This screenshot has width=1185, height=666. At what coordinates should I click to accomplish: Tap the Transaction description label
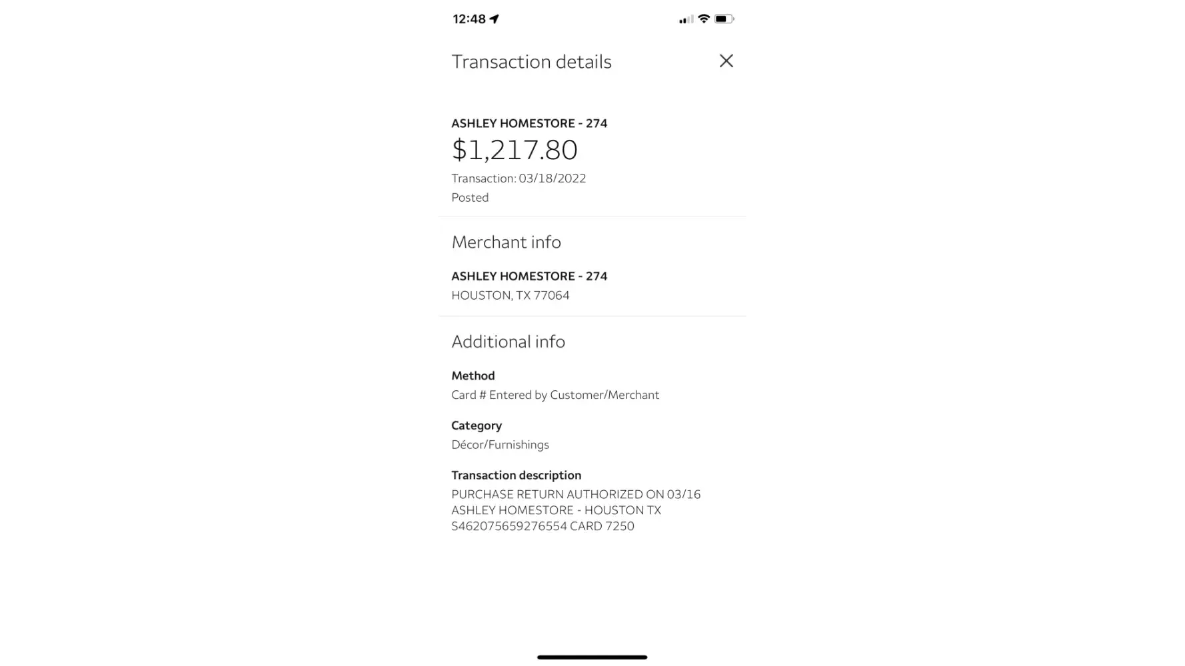coord(516,475)
